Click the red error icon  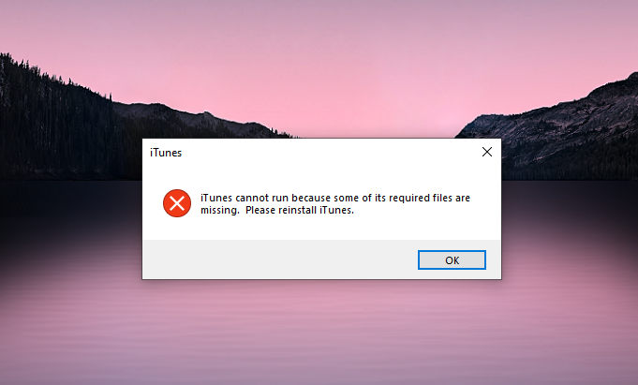(177, 203)
